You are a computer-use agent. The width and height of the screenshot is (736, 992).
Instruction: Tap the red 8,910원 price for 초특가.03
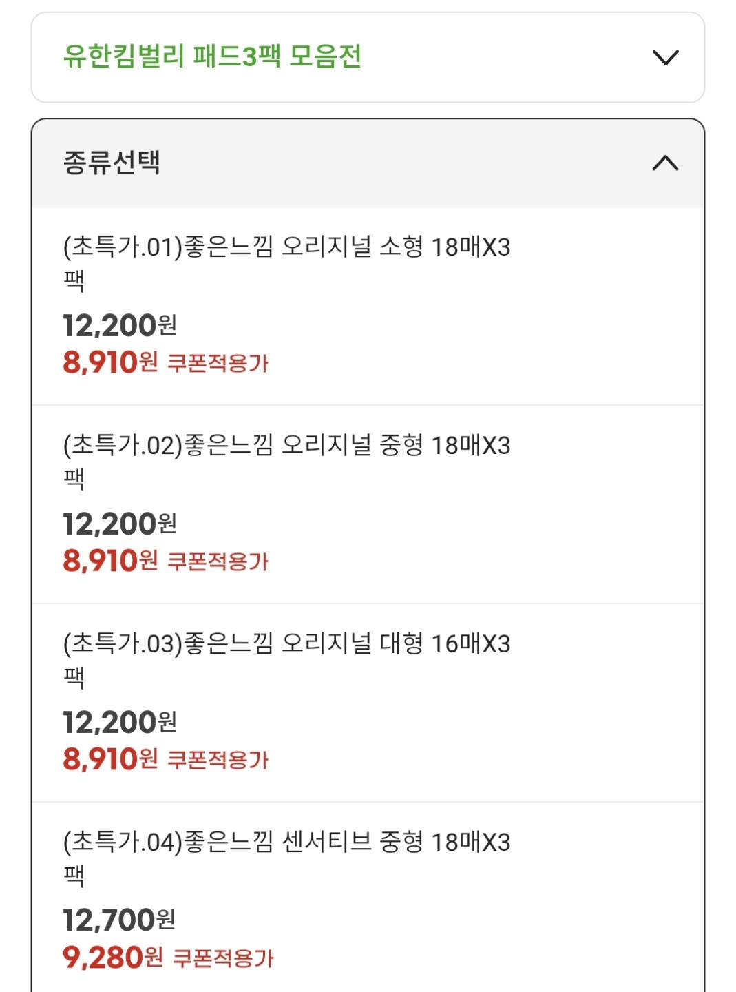tap(110, 759)
